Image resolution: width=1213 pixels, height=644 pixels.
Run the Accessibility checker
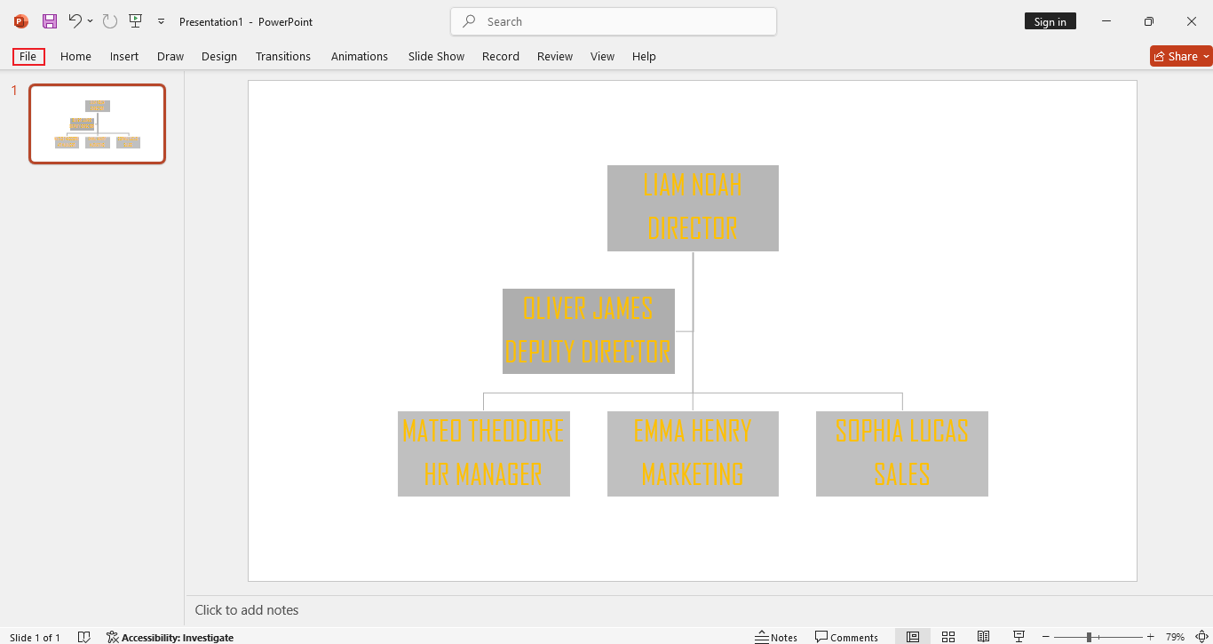(170, 637)
